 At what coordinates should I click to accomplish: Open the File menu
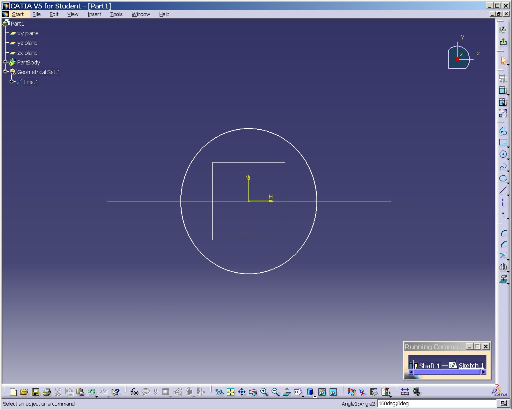pos(36,14)
